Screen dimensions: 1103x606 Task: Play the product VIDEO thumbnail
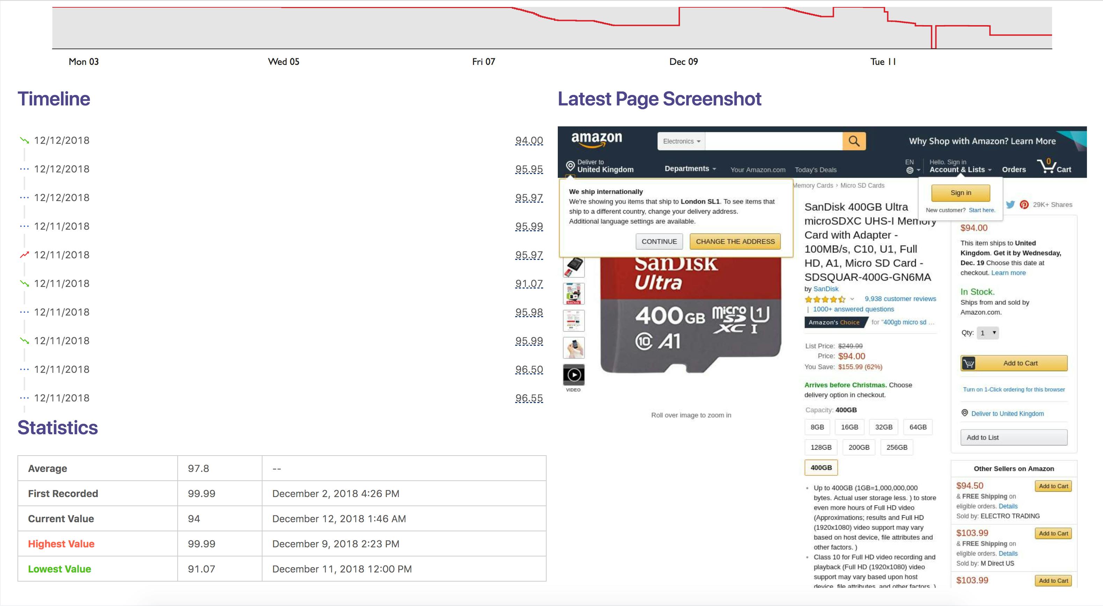point(573,375)
